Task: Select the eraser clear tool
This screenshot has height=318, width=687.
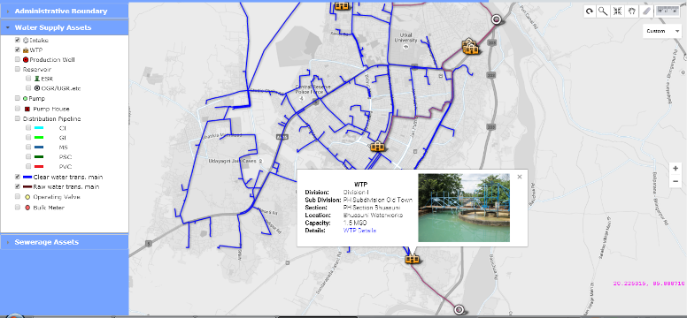Action: [645, 11]
